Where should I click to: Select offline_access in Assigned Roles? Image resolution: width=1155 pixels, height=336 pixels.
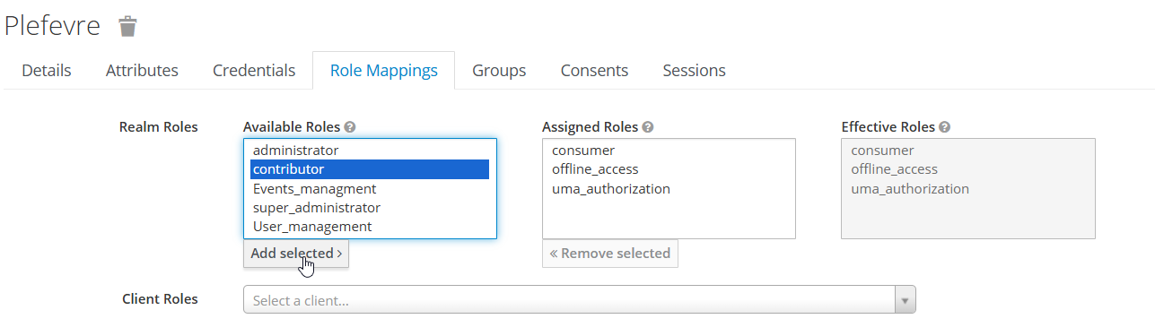pyautogui.click(x=669, y=169)
